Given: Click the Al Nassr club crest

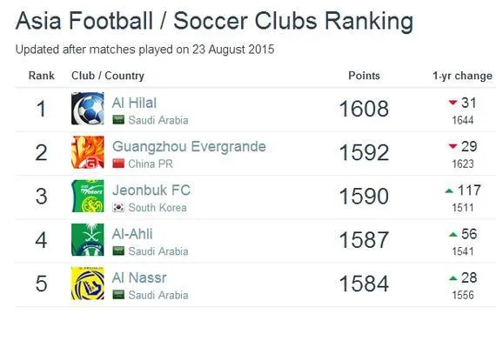Looking at the screenshot, I should [x=88, y=283].
